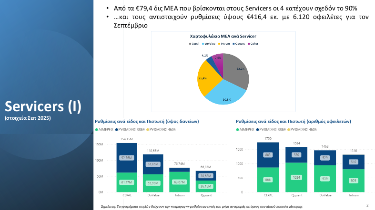Click the gray Cepal legend marker in pie chart

190,44
